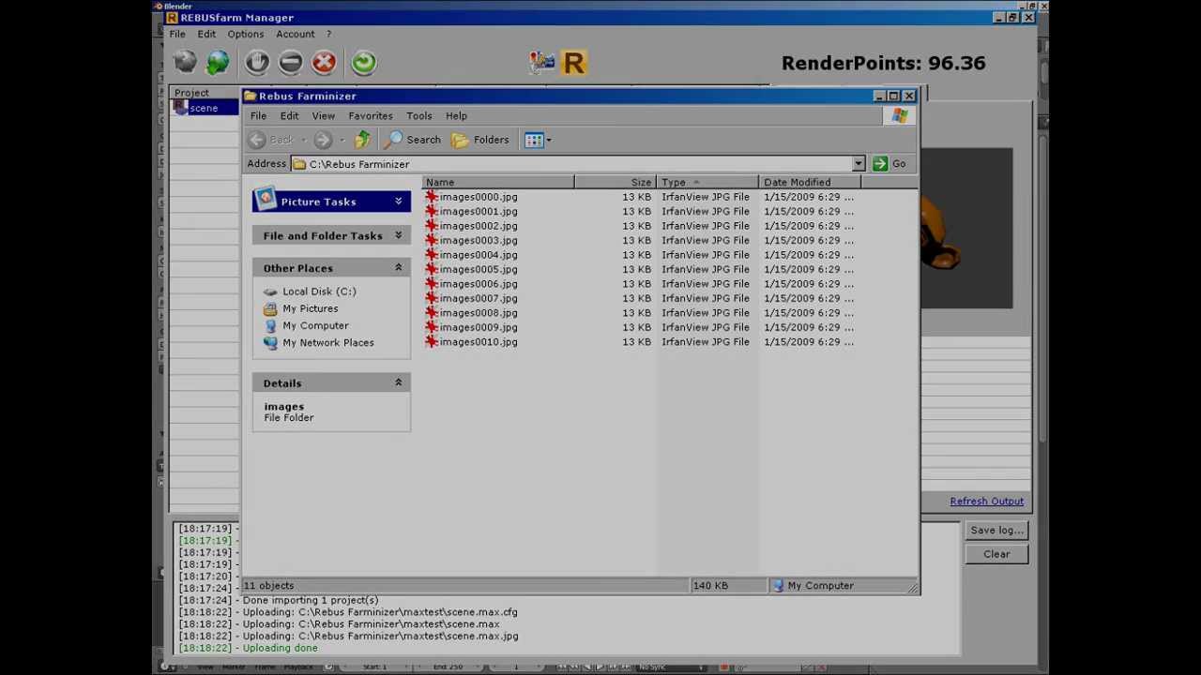The height and width of the screenshot is (675, 1201).
Task: Sort files by the Date Modified column header
Action: coord(810,183)
